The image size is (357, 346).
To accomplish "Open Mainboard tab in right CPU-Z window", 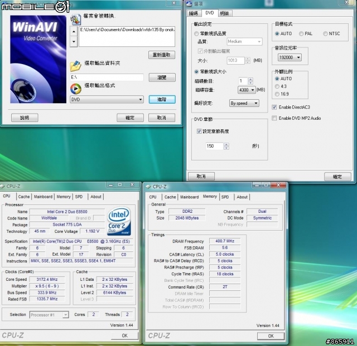I will 190,197.
